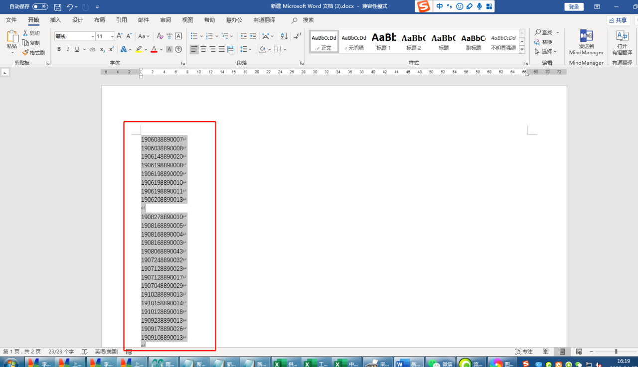The width and height of the screenshot is (638, 367).
Task: Toggle subscript formatting
Action: coord(102,49)
